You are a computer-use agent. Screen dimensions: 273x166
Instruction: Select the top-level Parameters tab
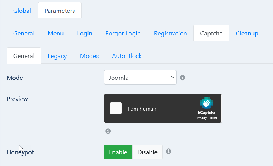[x=60, y=11]
